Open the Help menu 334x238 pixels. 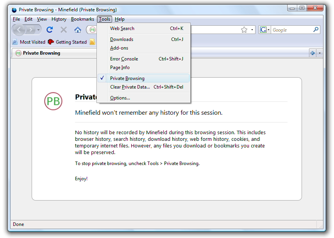pos(120,19)
